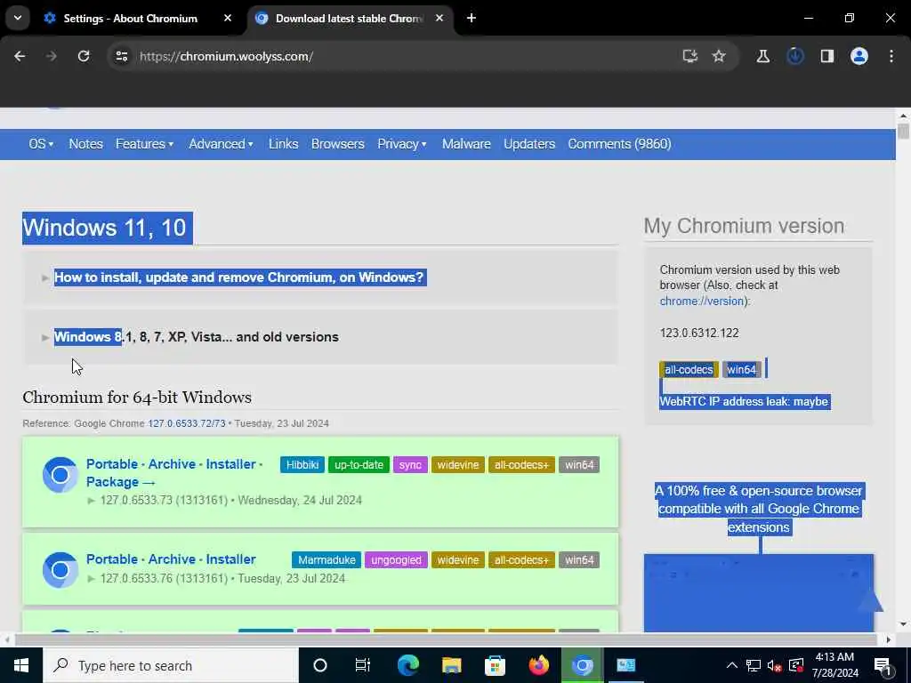Image resolution: width=911 pixels, height=683 pixels.
Task: Open a new tab with plus button
Action: [472, 19]
